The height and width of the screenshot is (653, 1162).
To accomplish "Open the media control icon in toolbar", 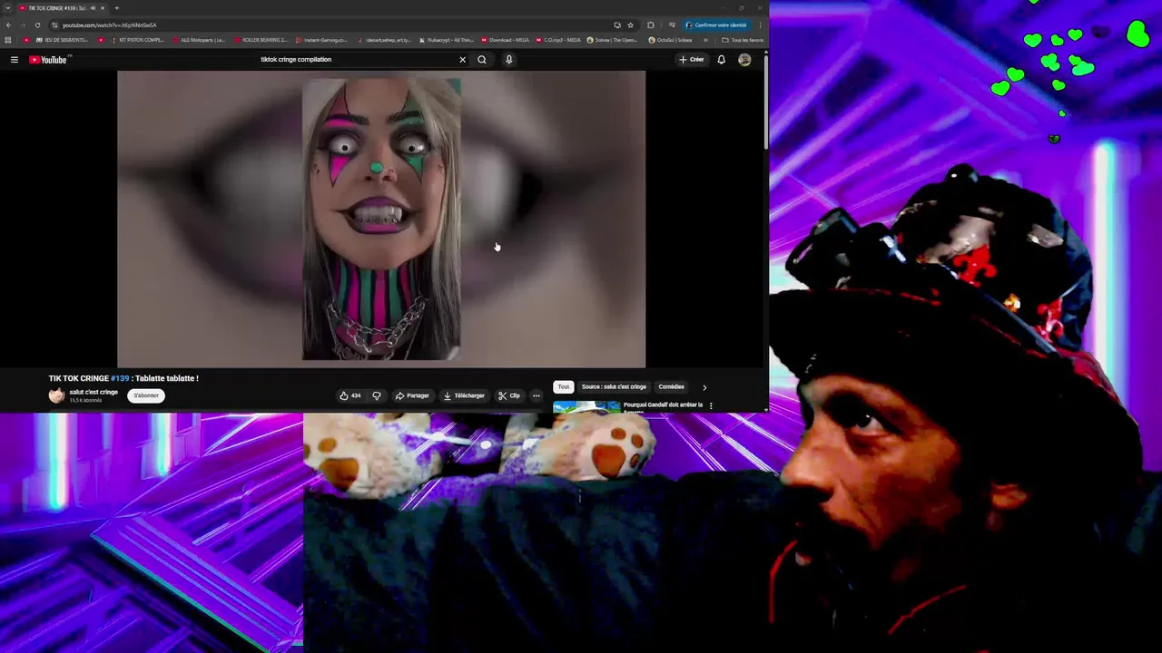I will (x=672, y=25).
